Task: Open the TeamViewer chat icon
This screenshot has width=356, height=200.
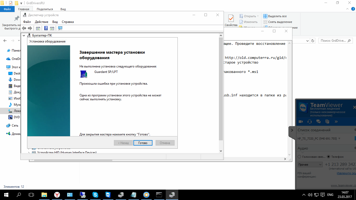Action: click(318, 121)
